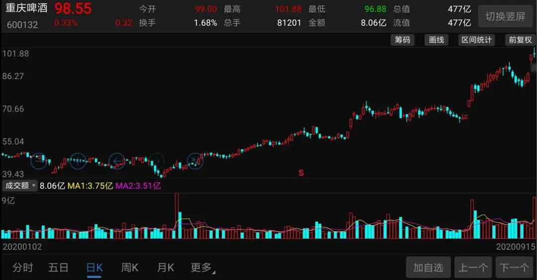The image size is (537, 280).
Task: Click the 切换竖屏 button
Action: pos(505,16)
